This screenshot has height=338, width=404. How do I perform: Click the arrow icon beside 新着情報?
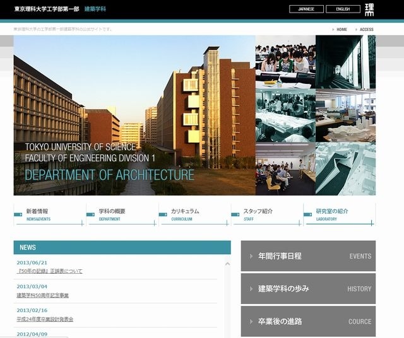18,214
